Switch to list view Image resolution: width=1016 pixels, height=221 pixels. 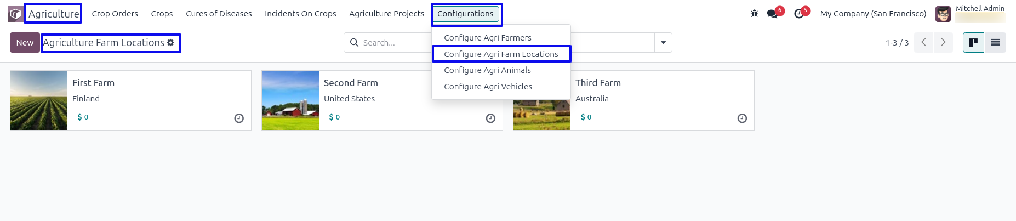click(995, 43)
